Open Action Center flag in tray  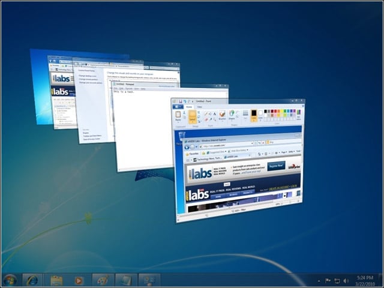pyautogui.click(x=328, y=281)
